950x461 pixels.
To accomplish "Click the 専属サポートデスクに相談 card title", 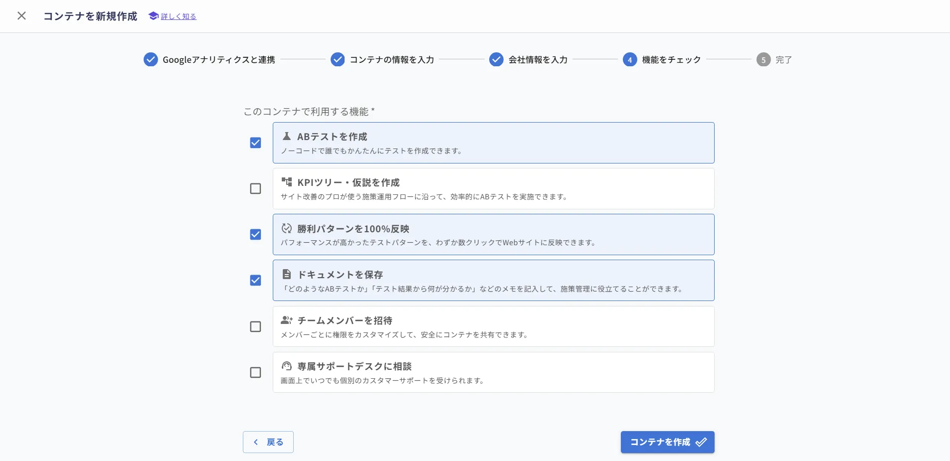I will [355, 366].
